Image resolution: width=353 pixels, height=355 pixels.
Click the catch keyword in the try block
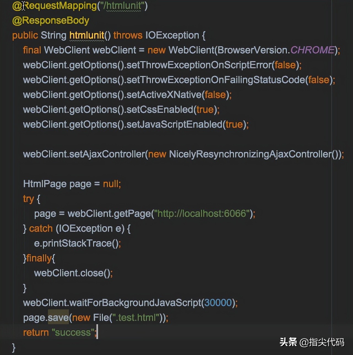pyautogui.click(x=41, y=228)
